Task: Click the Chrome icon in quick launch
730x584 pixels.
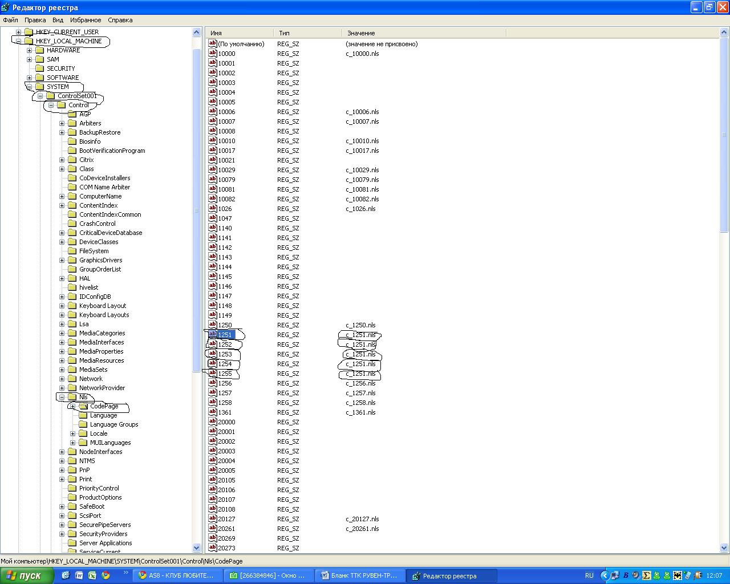Action: coord(106,575)
